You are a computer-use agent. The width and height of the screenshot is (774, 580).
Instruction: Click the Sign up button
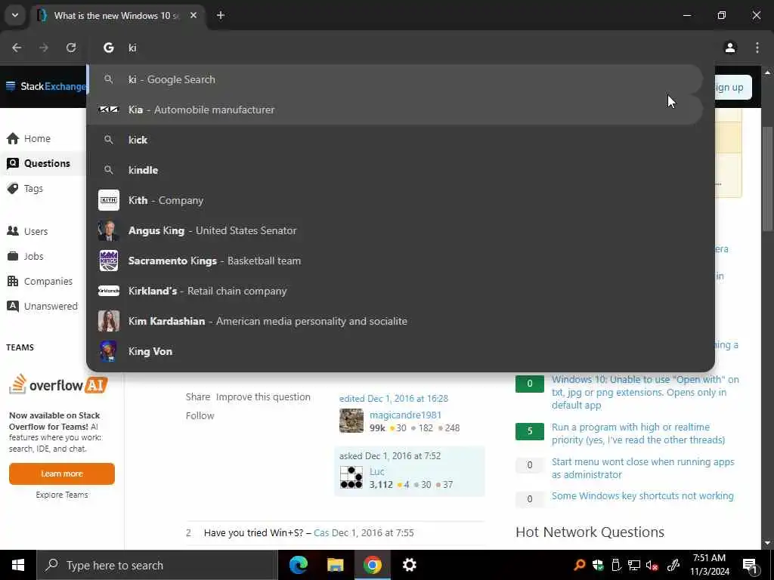732,88
